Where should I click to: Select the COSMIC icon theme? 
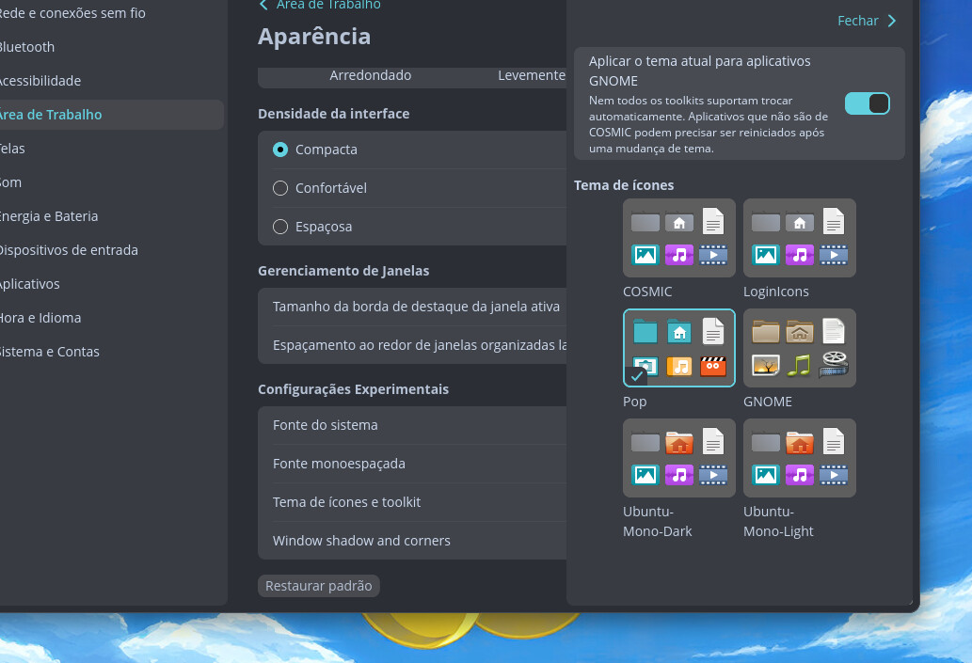click(678, 238)
